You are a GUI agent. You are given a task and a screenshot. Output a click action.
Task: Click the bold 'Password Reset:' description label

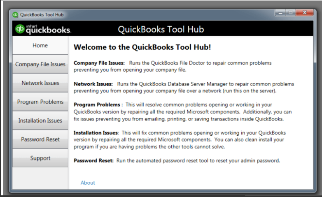click(x=93, y=160)
